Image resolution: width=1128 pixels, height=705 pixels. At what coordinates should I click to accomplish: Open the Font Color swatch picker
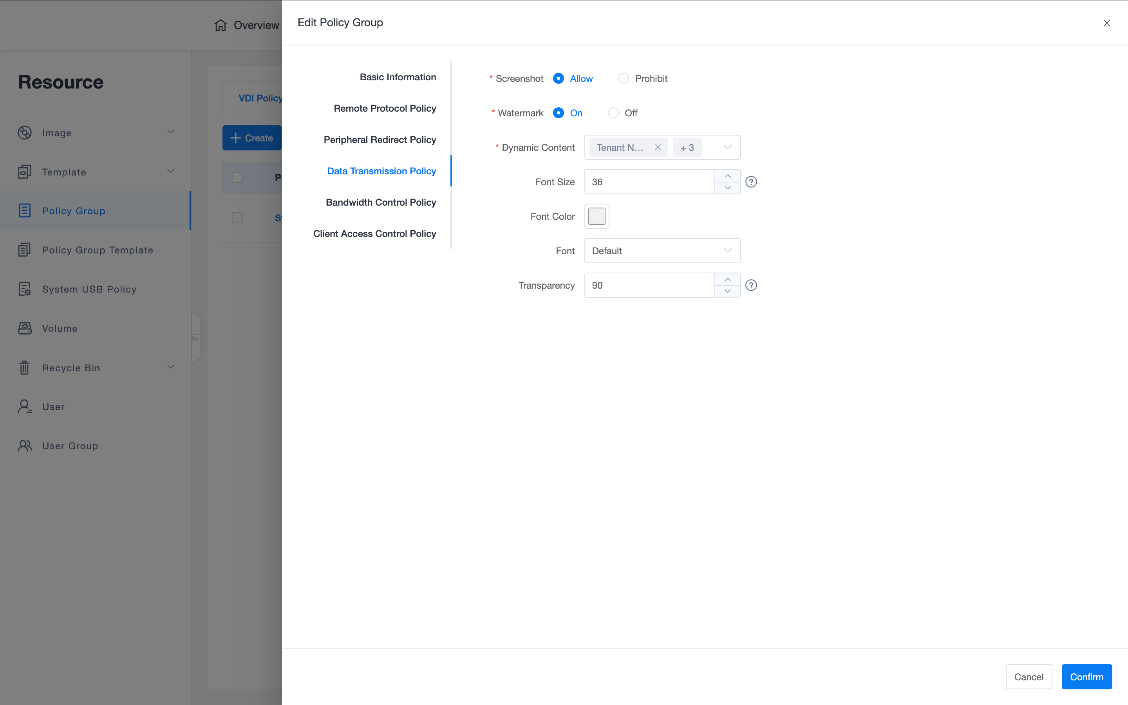[597, 216]
